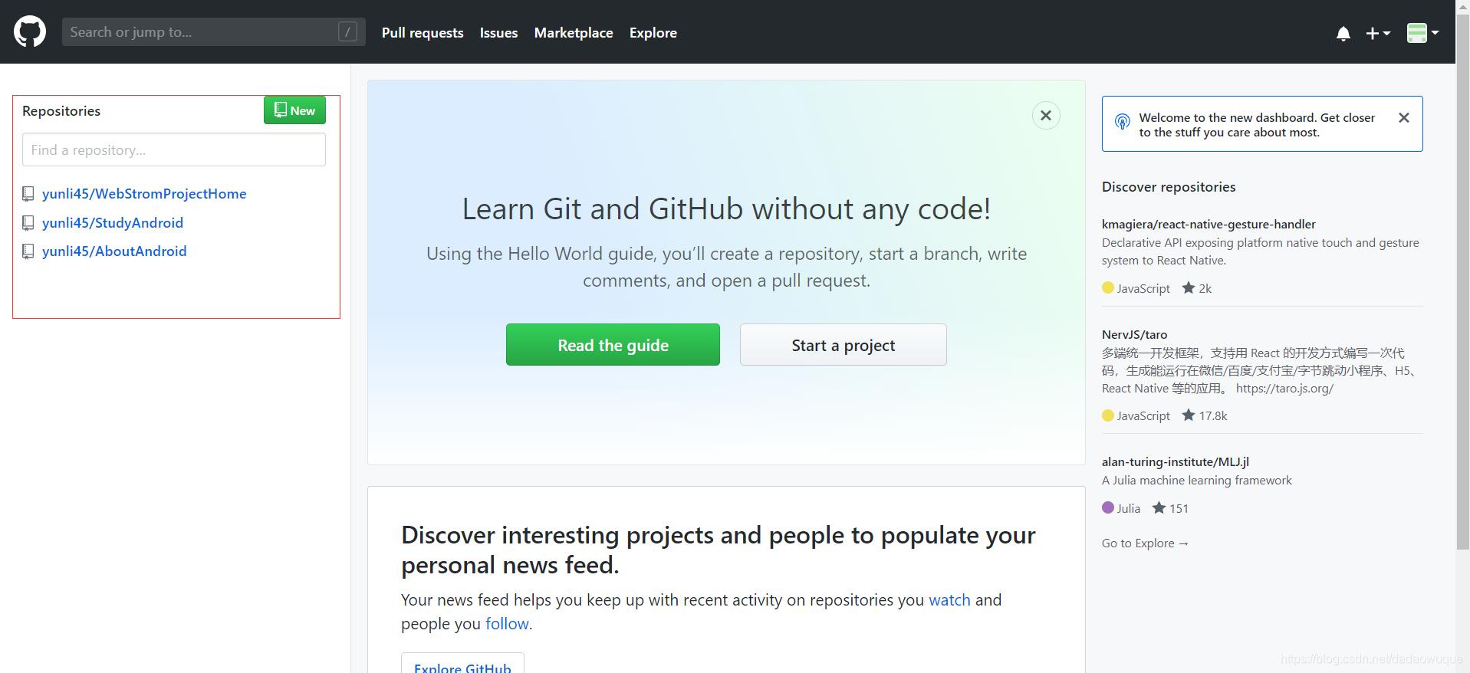
Task: Open yunli45/StudyAndroid repository
Action: coord(113,223)
